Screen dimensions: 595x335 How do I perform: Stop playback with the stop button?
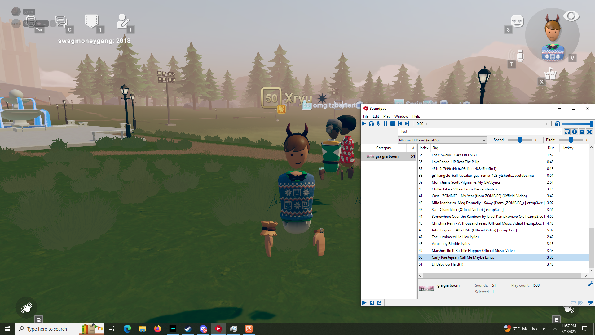point(393,123)
